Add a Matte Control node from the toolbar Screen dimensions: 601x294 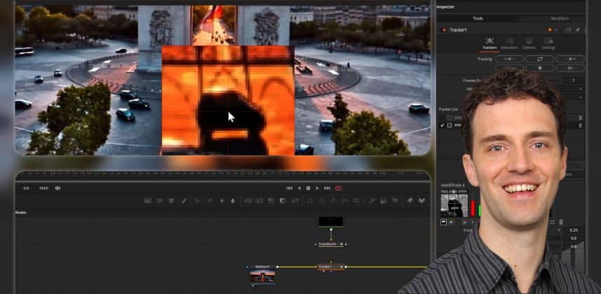tap(271, 200)
